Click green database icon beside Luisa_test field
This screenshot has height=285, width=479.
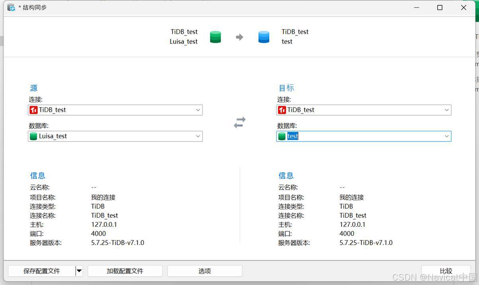pyautogui.click(x=33, y=136)
